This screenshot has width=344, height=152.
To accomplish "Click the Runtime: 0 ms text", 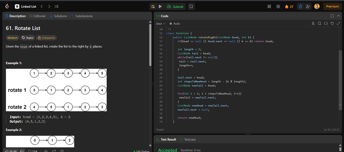I will (x=191, y=150).
